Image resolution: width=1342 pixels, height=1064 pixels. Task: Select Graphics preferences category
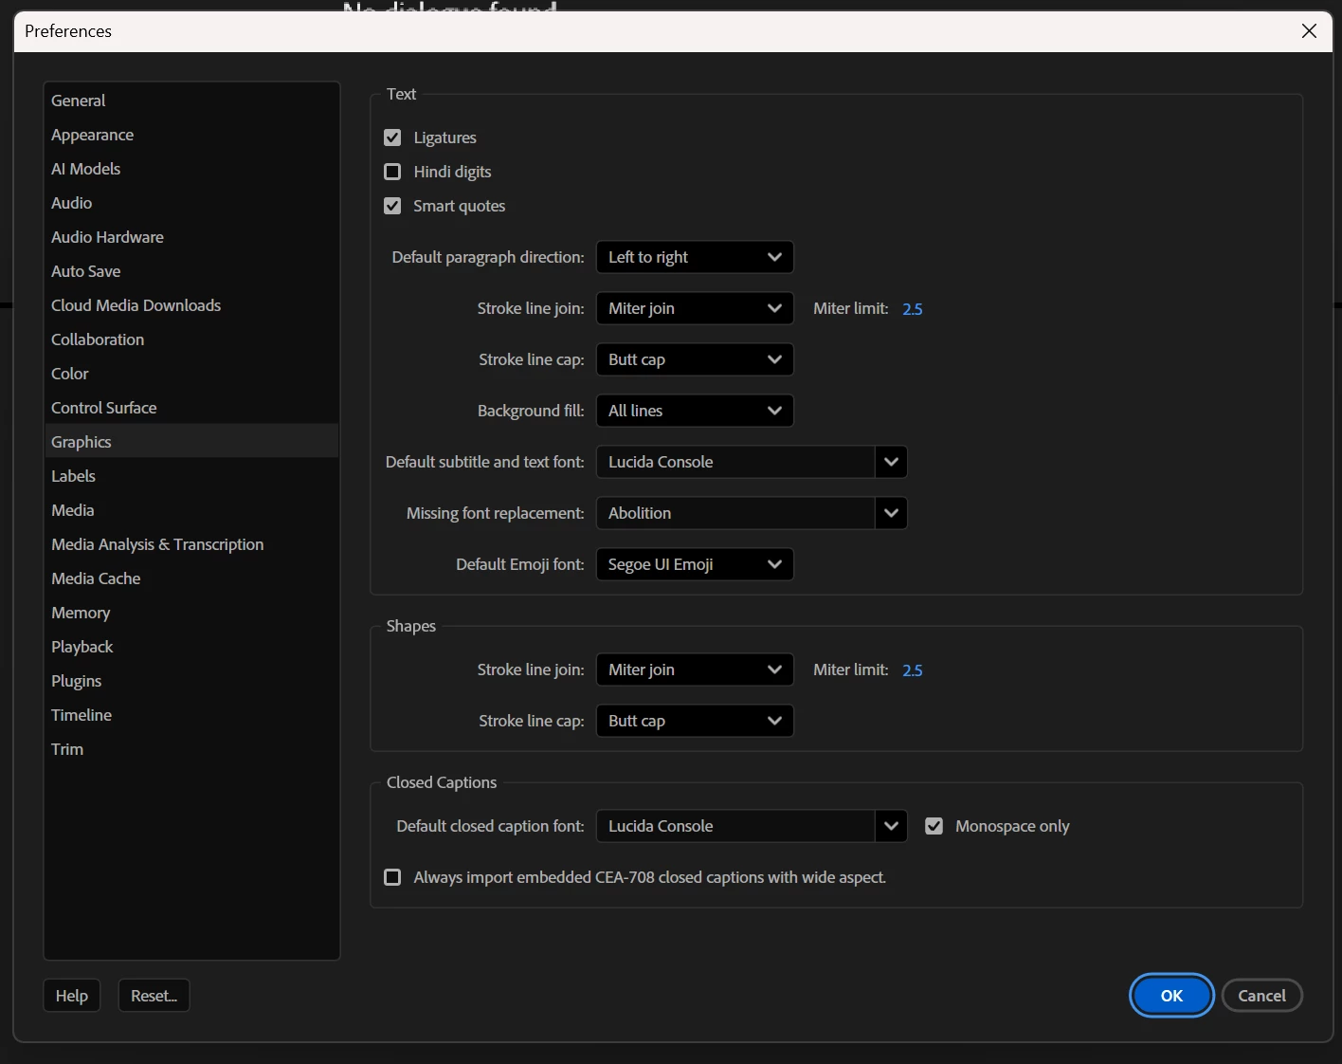[x=191, y=442]
